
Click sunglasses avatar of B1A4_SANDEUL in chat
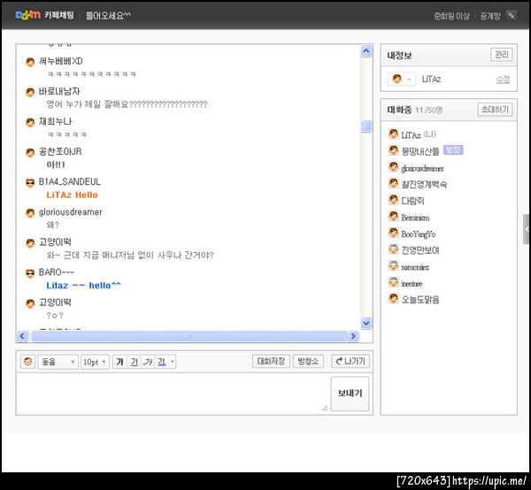30,183
